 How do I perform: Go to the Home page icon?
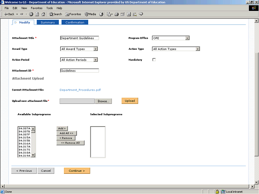(x=43, y=14)
